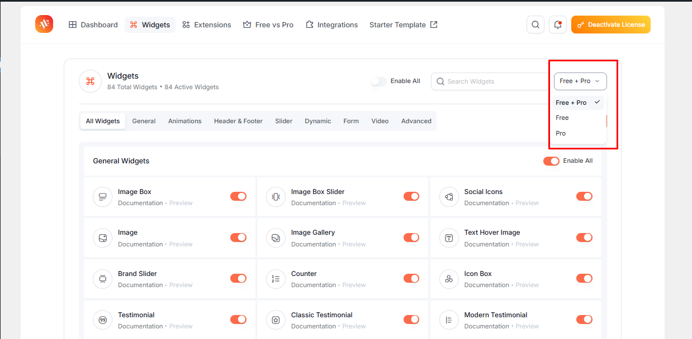692x339 pixels.
Task: Click the Testimonial widget quote icon
Action: click(x=102, y=320)
